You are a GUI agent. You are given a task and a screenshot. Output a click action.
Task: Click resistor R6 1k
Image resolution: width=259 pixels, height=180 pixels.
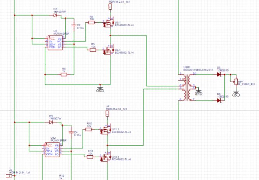coord(64,74)
